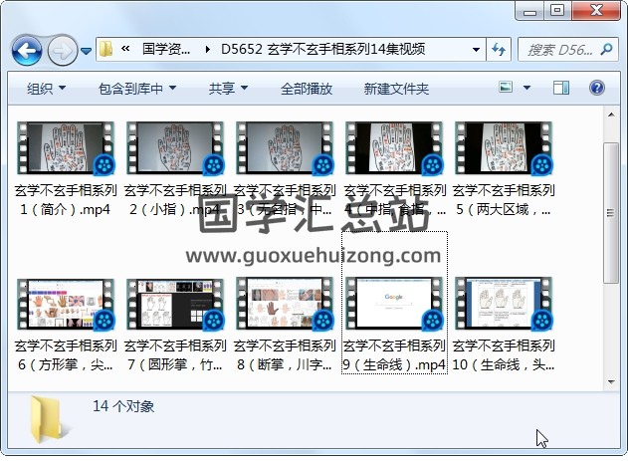
Task: Open the 组织 menu
Action: click(x=46, y=89)
